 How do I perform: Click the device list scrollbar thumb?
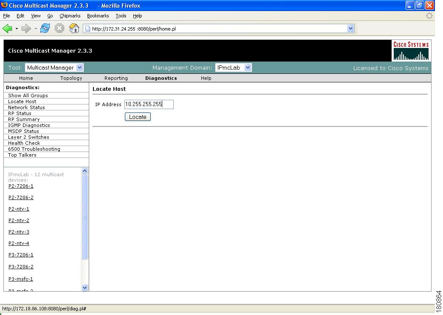pos(85,217)
